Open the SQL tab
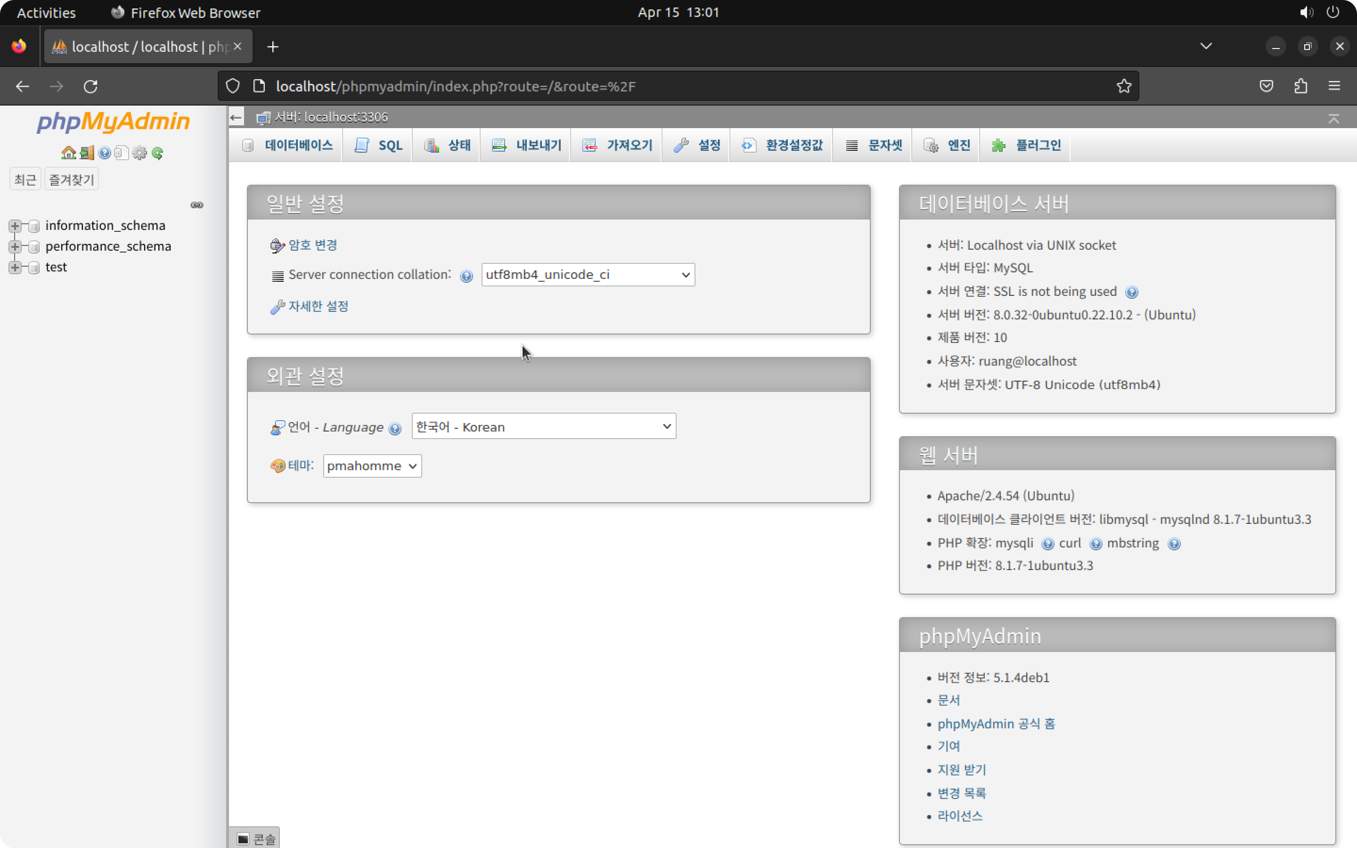Screen dimensions: 1357x848 point(378,145)
